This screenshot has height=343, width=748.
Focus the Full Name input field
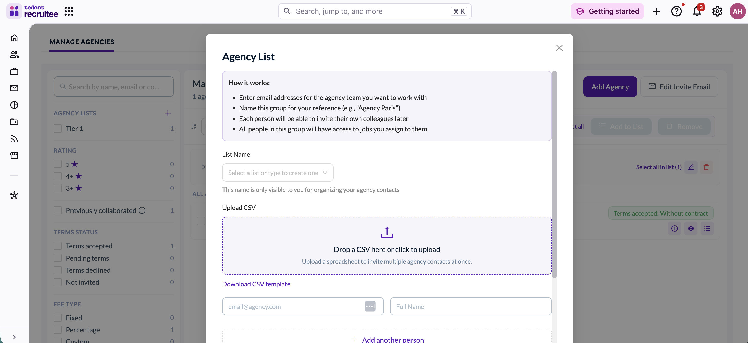(x=470, y=306)
